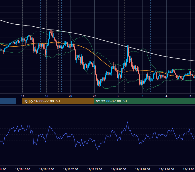
Task: Click the 12/18 16:00 date label
Action: coord(23,169)
